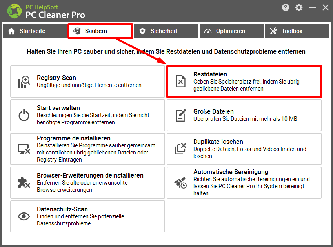Screen dimensions: 333x247
Task: Open Start verwalten
Action: tap(88, 115)
